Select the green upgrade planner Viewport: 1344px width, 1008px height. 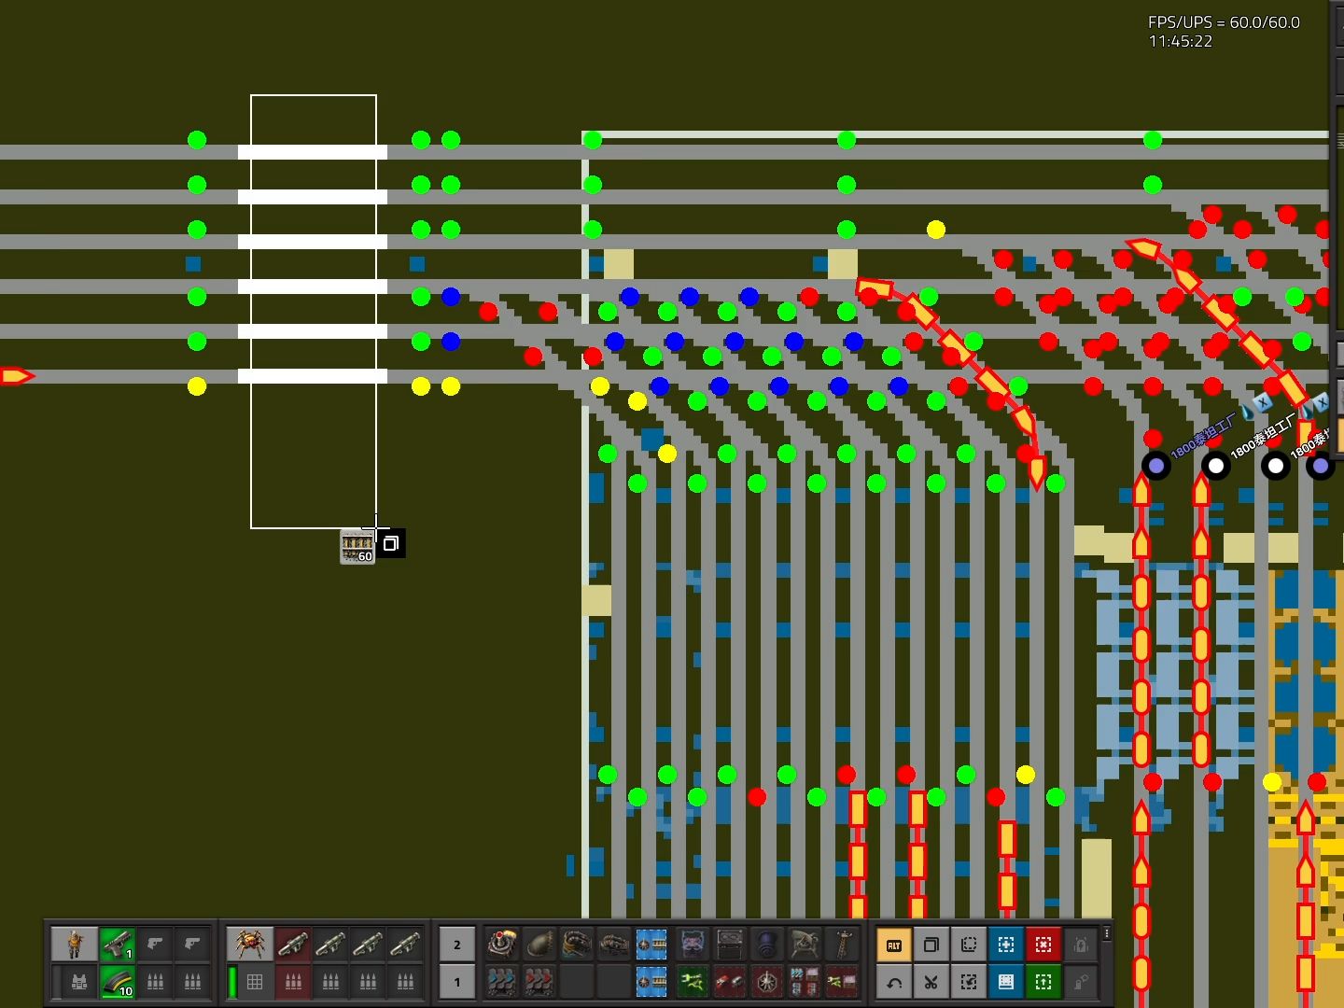[x=1043, y=982]
